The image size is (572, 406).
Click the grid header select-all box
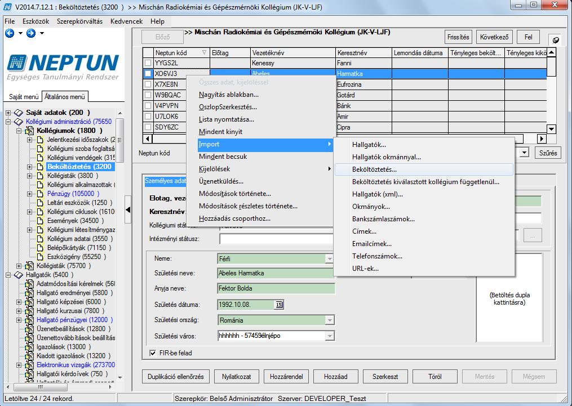(148, 52)
